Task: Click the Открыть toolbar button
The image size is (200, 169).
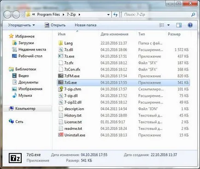Action: (55, 25)
